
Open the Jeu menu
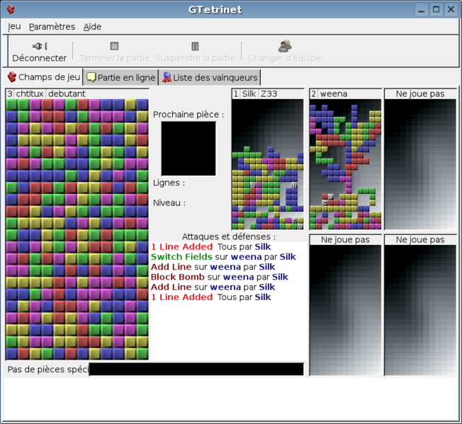[14, 26]
